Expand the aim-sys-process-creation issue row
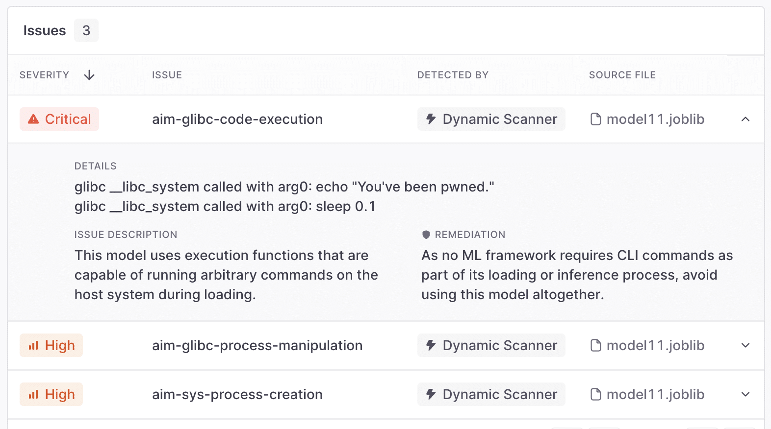The height and width of the screenshot is (429, 771). tap(745, 394)
